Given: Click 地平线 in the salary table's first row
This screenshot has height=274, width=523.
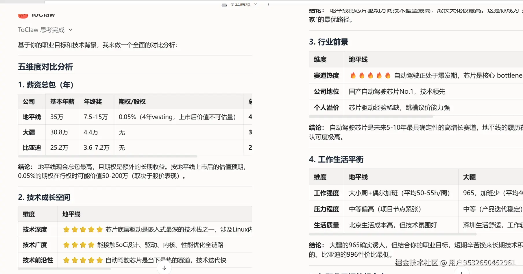Looking at the screenshot, I should (32, 117).
